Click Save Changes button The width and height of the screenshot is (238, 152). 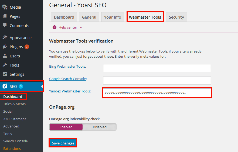63,143
